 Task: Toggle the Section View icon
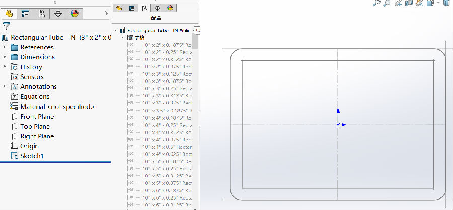pyautogui.click(x=409, y=3)
